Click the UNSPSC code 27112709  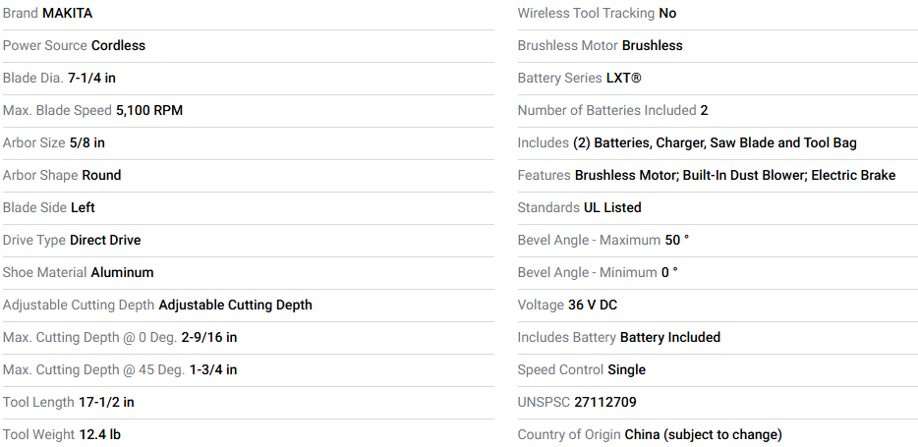[x=605, y=402]
